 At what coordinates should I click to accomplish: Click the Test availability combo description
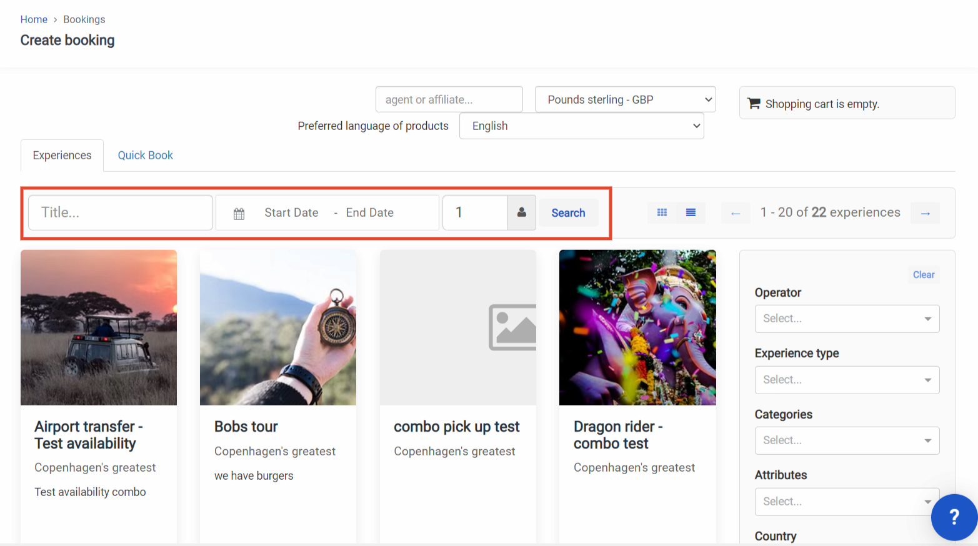pos(90,492)
